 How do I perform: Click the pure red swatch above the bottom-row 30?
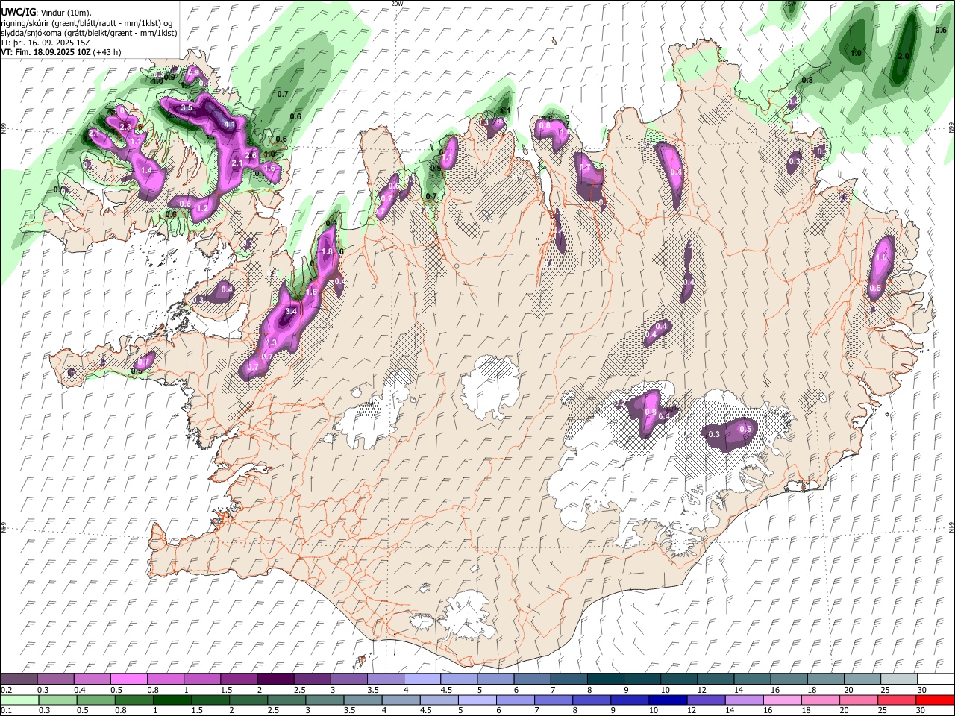click(936, 700)
